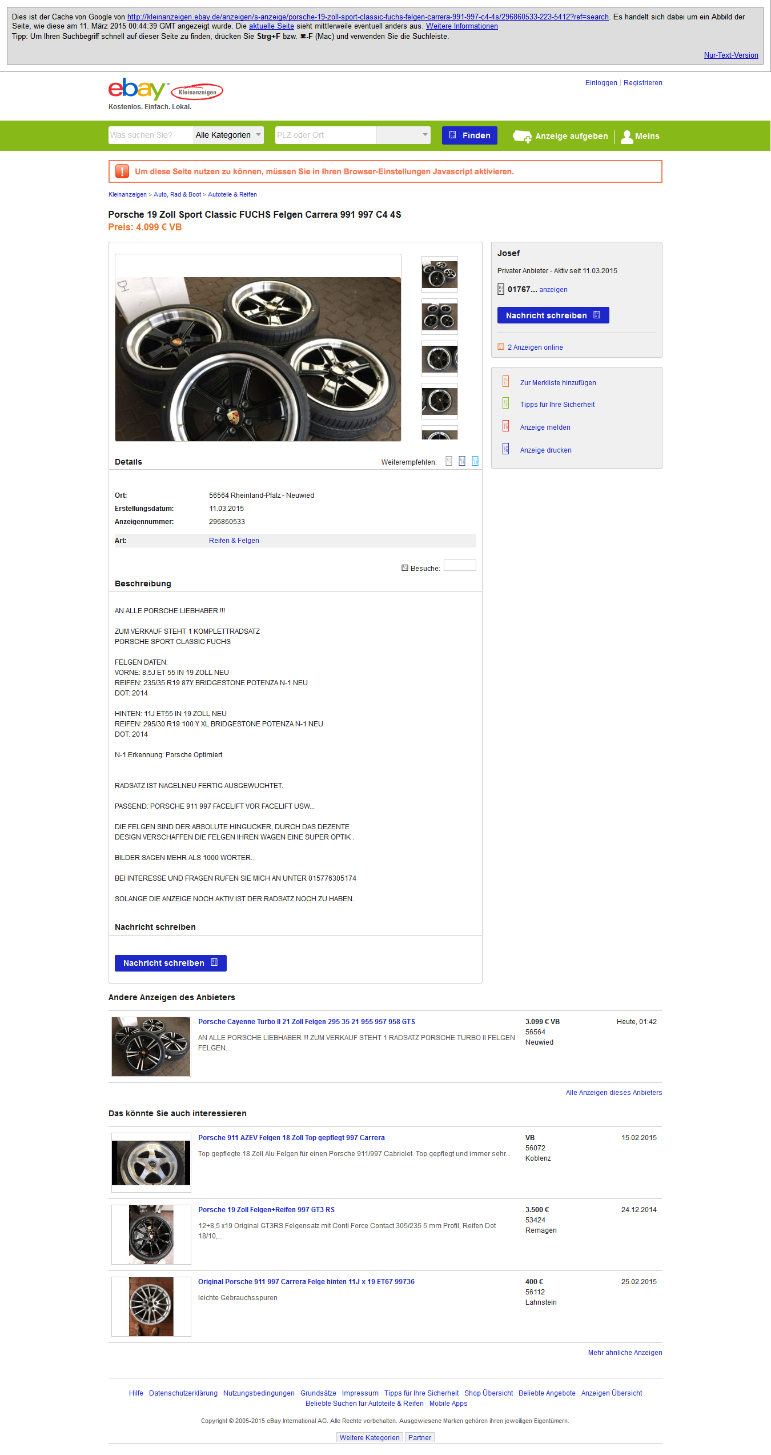The image size is (771, 1455).
Task: Click 'Auto, Rad & Boot' breadcrumb item
Action: (178, 194)
